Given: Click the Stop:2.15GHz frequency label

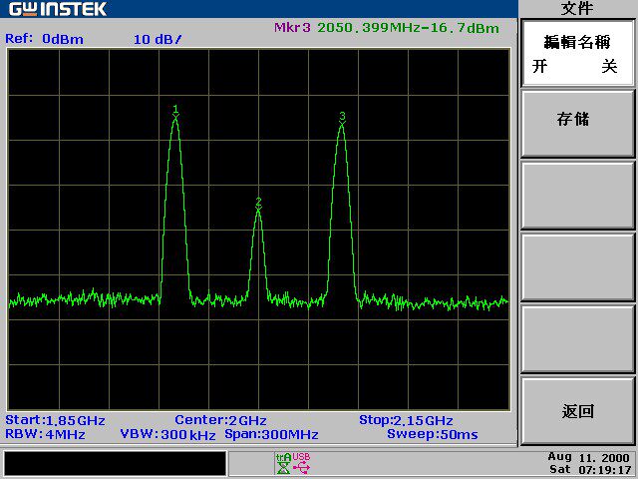Looking at the screenshot, I should click(406, 420).
